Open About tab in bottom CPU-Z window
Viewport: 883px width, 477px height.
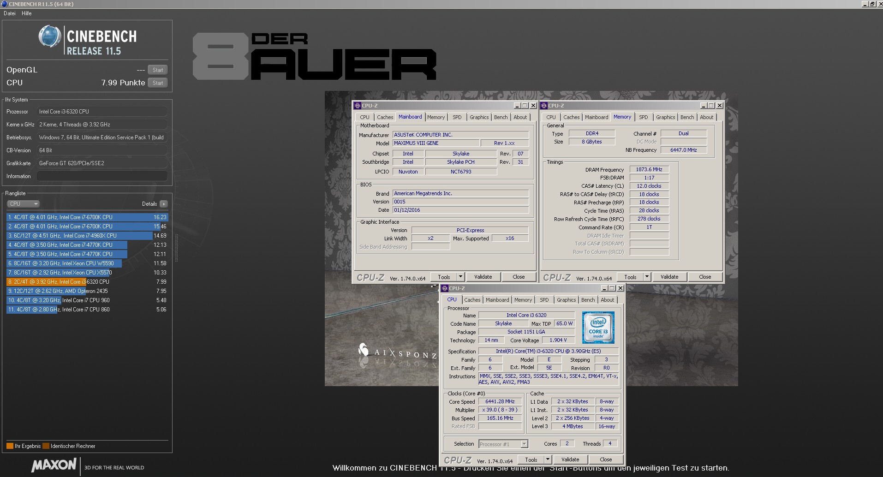pyautogui.click(x=608, y=300)
